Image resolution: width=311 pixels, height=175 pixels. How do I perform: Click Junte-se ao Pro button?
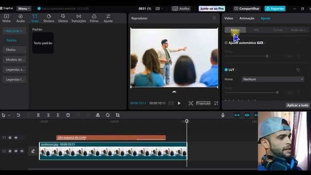212,9
